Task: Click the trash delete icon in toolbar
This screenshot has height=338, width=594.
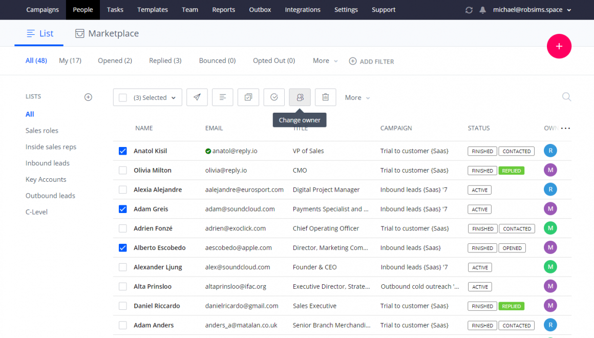Action: pos(325,97)
